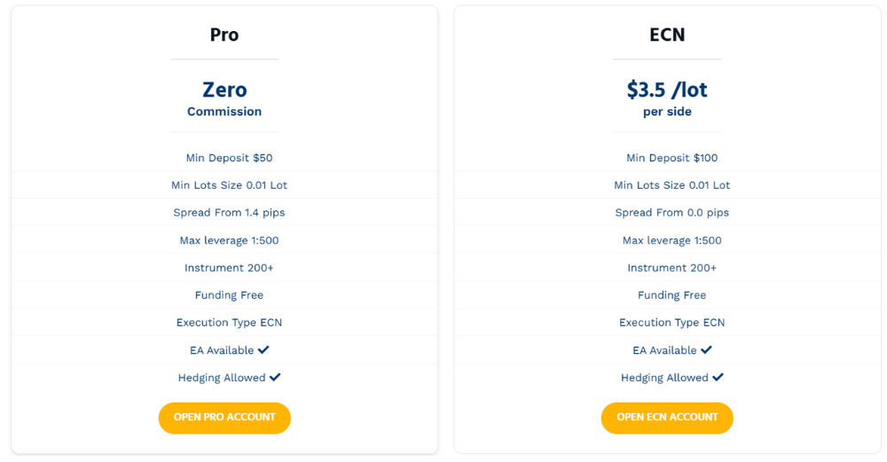
Task: Select the ECN plan heading
Action: point(667,35)
